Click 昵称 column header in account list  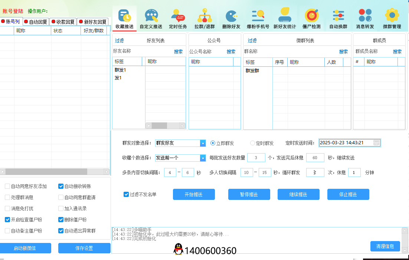pos(32,31)
